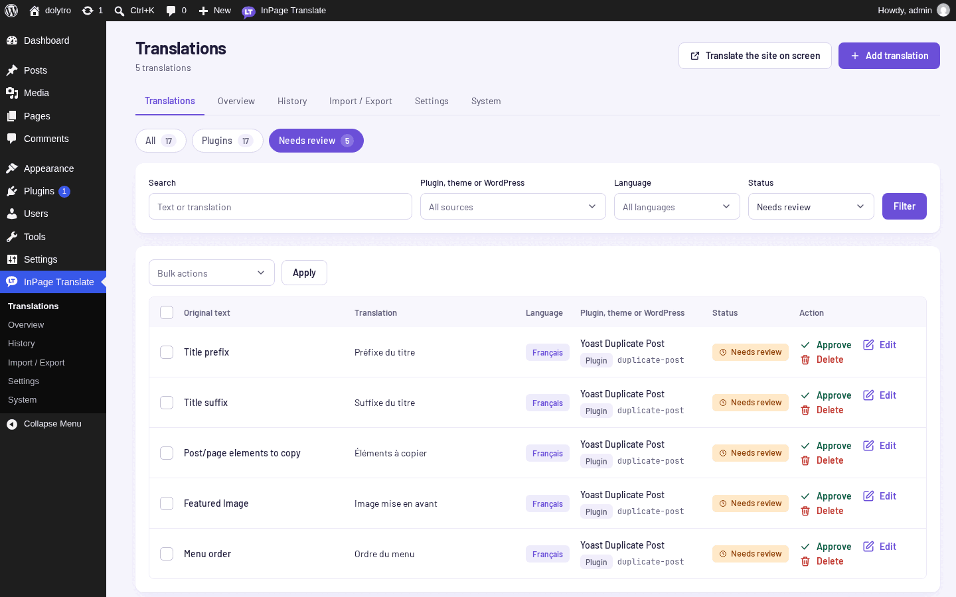Click the approve checkmark for Title prefix
Image resolution: width=956 pixels, height=597 pixels.
[805, 345]
